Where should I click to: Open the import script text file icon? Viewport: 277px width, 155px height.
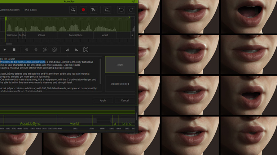pos(107,10)
